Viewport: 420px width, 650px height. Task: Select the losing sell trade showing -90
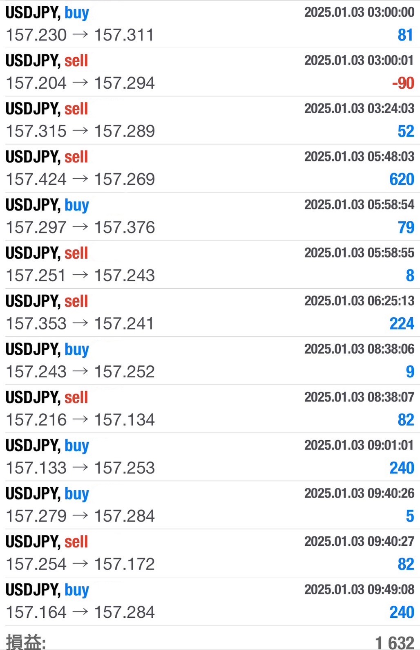tap(210, 72)
